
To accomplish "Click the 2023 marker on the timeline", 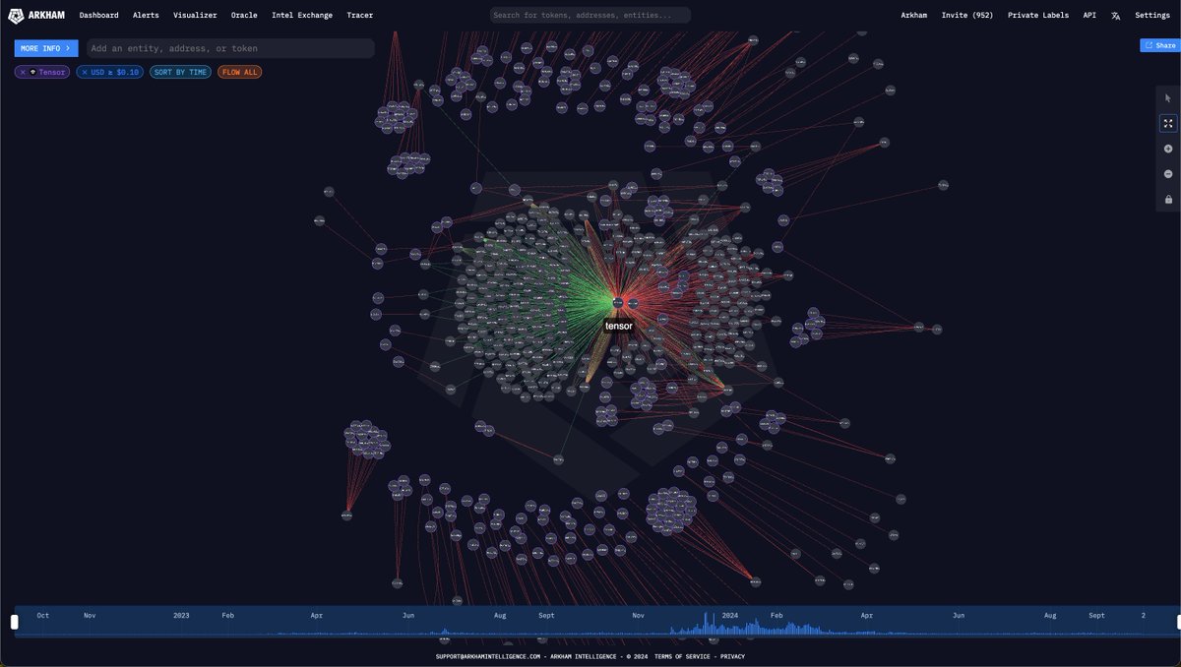I will coord(181,615).
